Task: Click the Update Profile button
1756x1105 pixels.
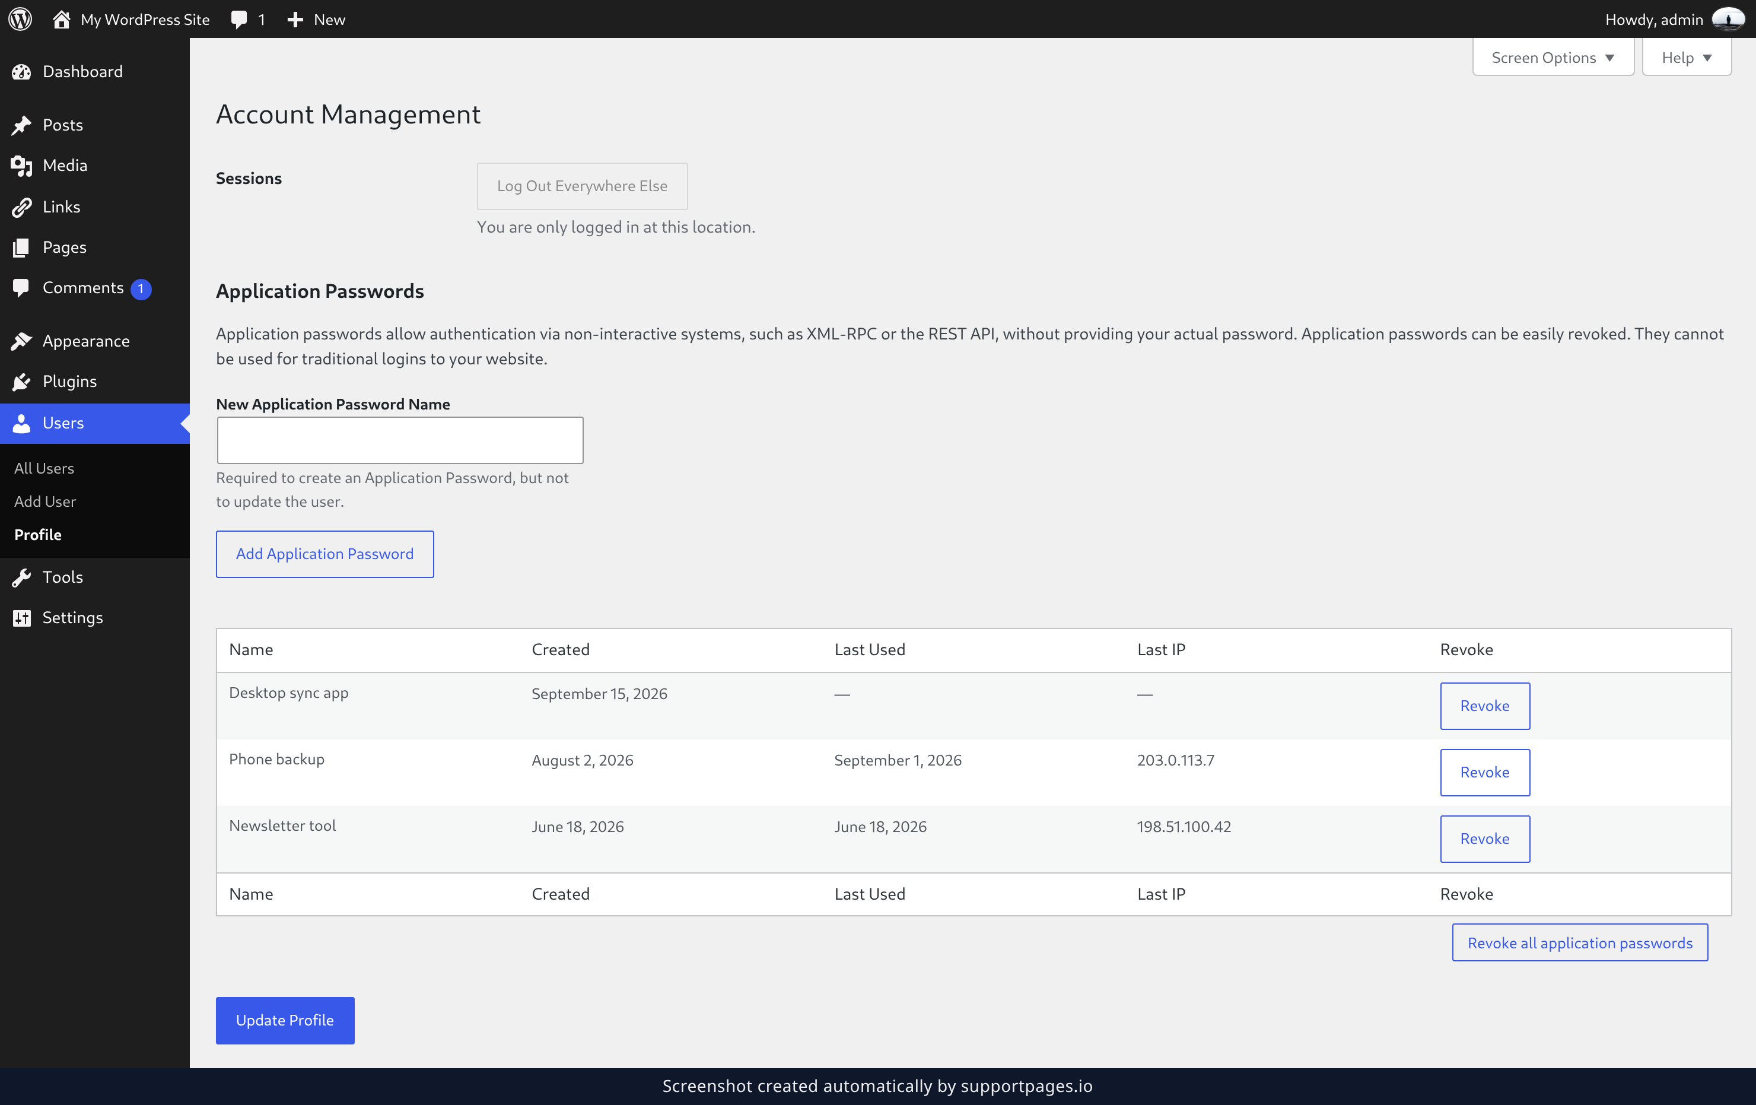Action: 284,1020
